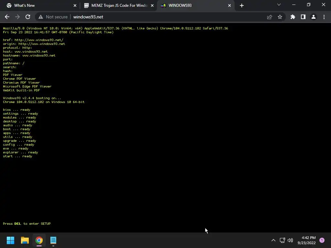Bookmark this tab with the star icon
The image size is (331, 248).
[x=280, y=17]
